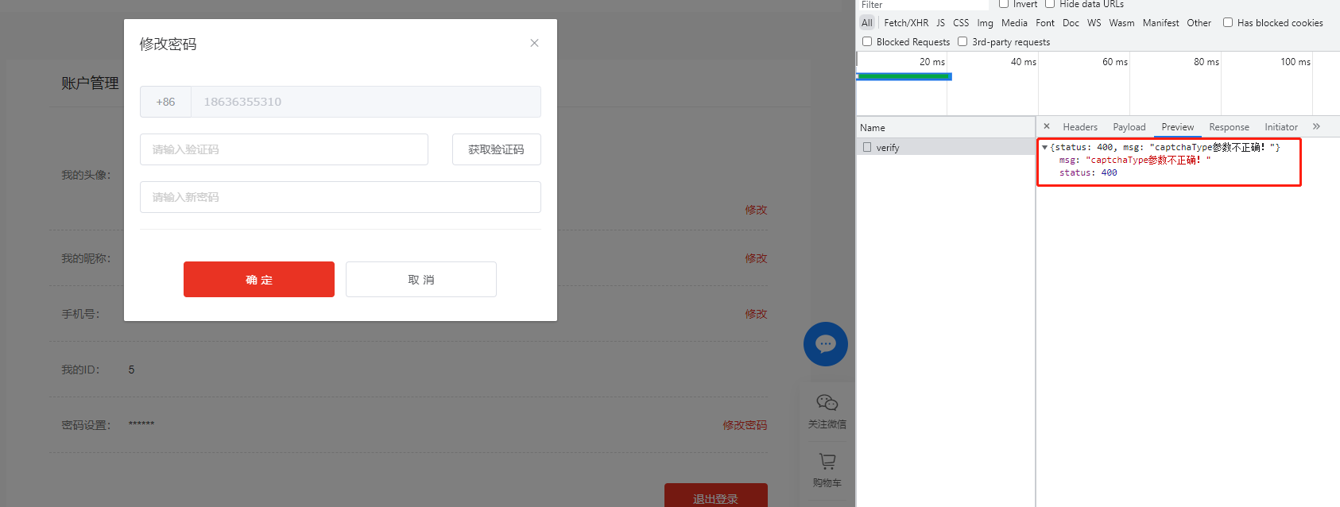Focus the 请输入新密码 input field

[x=340, y=197]
